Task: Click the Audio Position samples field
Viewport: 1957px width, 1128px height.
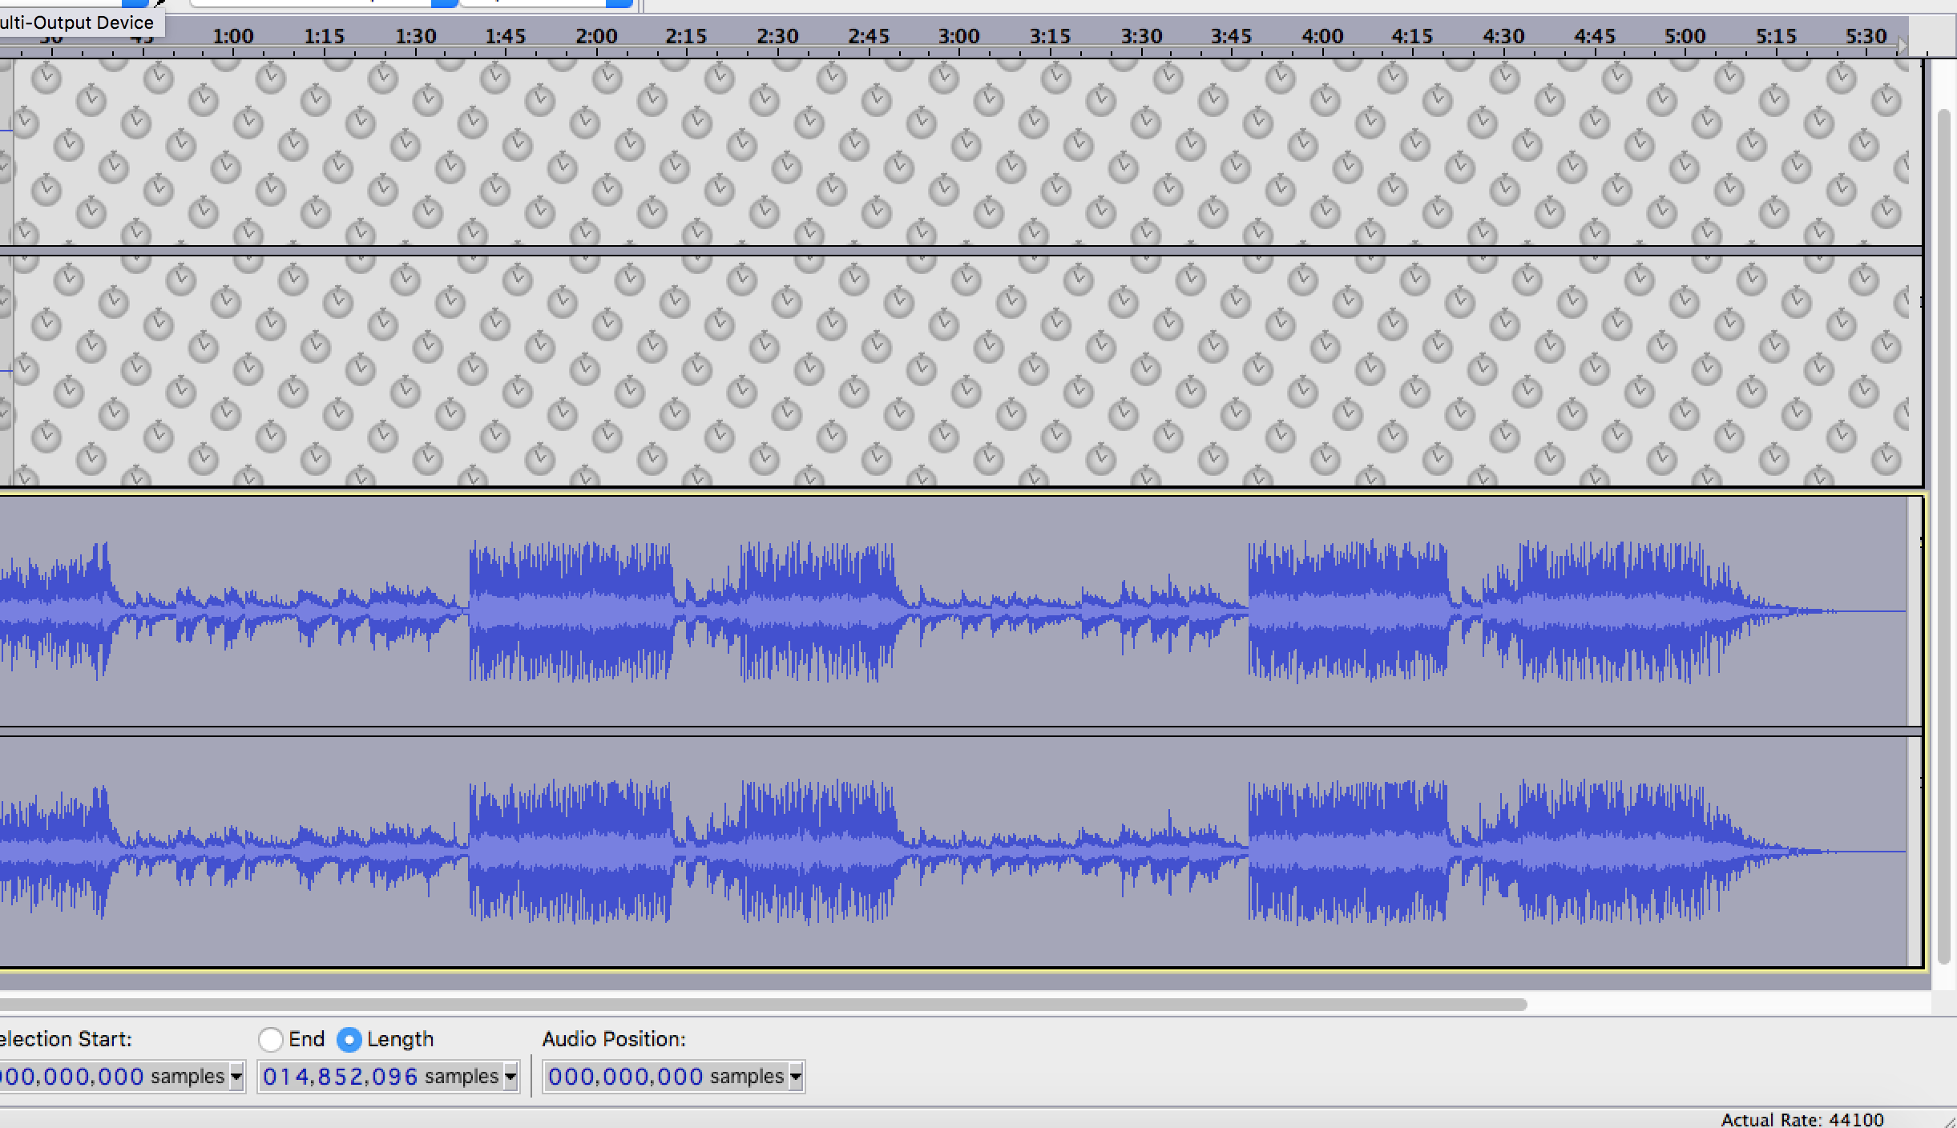Action: (x=674, y=1076)
